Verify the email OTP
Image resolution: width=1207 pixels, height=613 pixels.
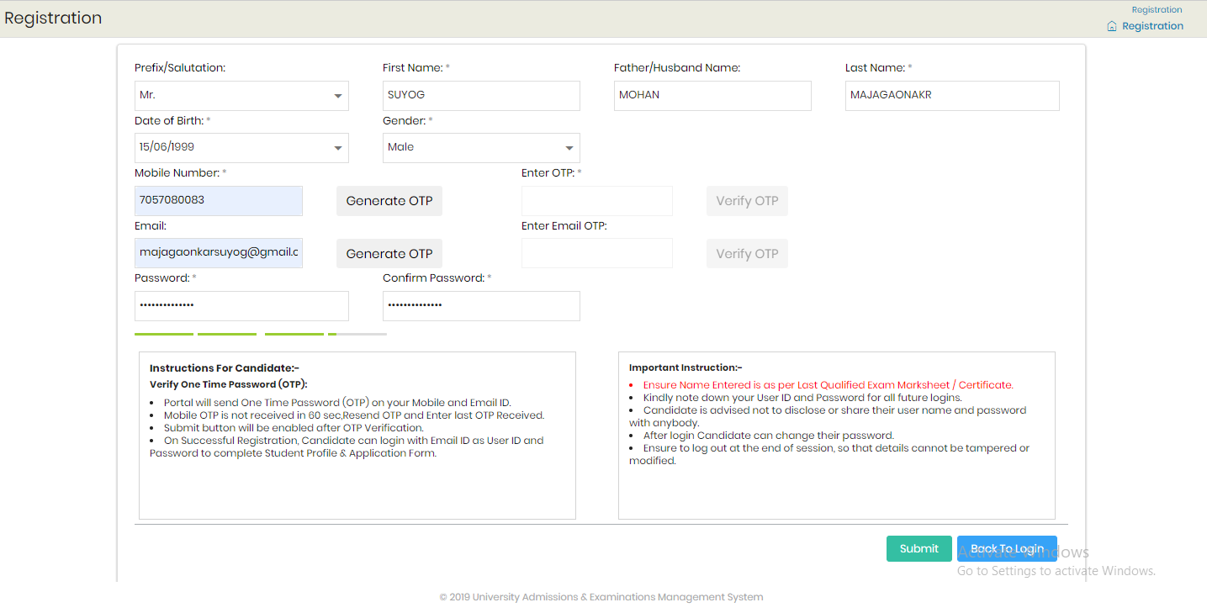pos(747,254)
